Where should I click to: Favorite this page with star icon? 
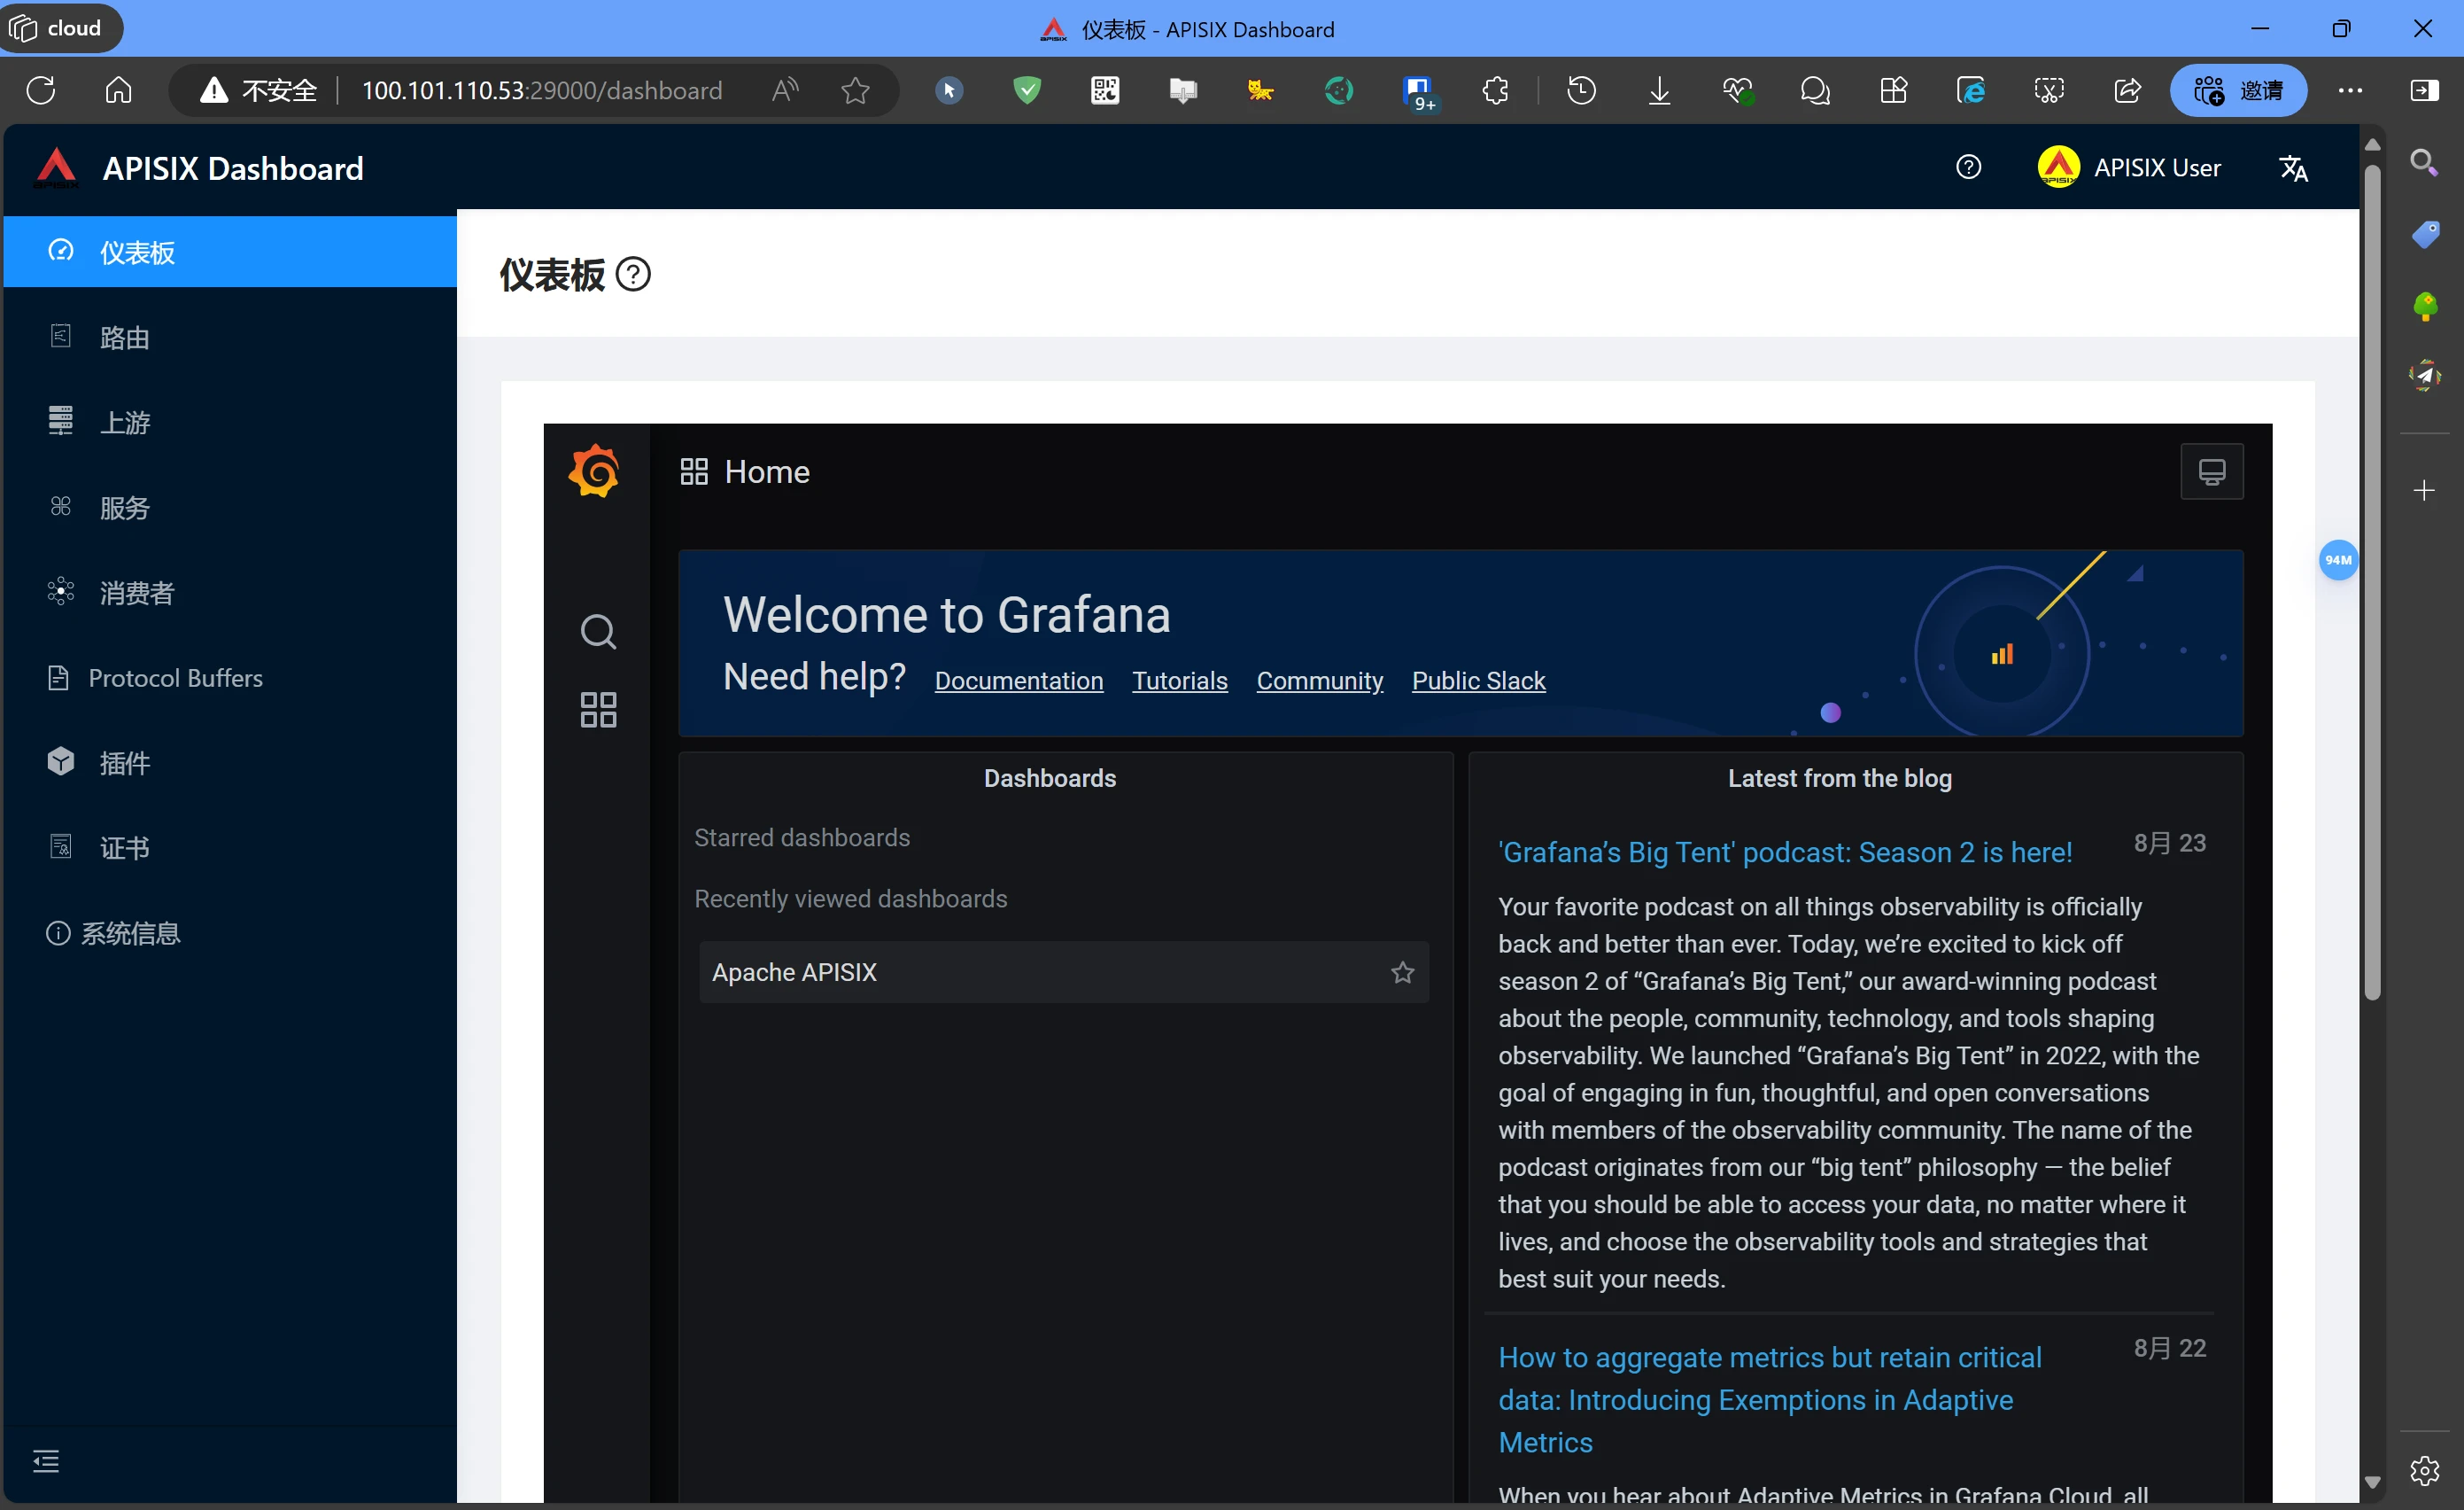[855, 91]
